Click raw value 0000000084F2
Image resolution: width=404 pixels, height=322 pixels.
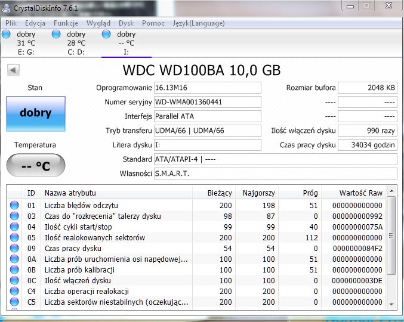(357, 249)
